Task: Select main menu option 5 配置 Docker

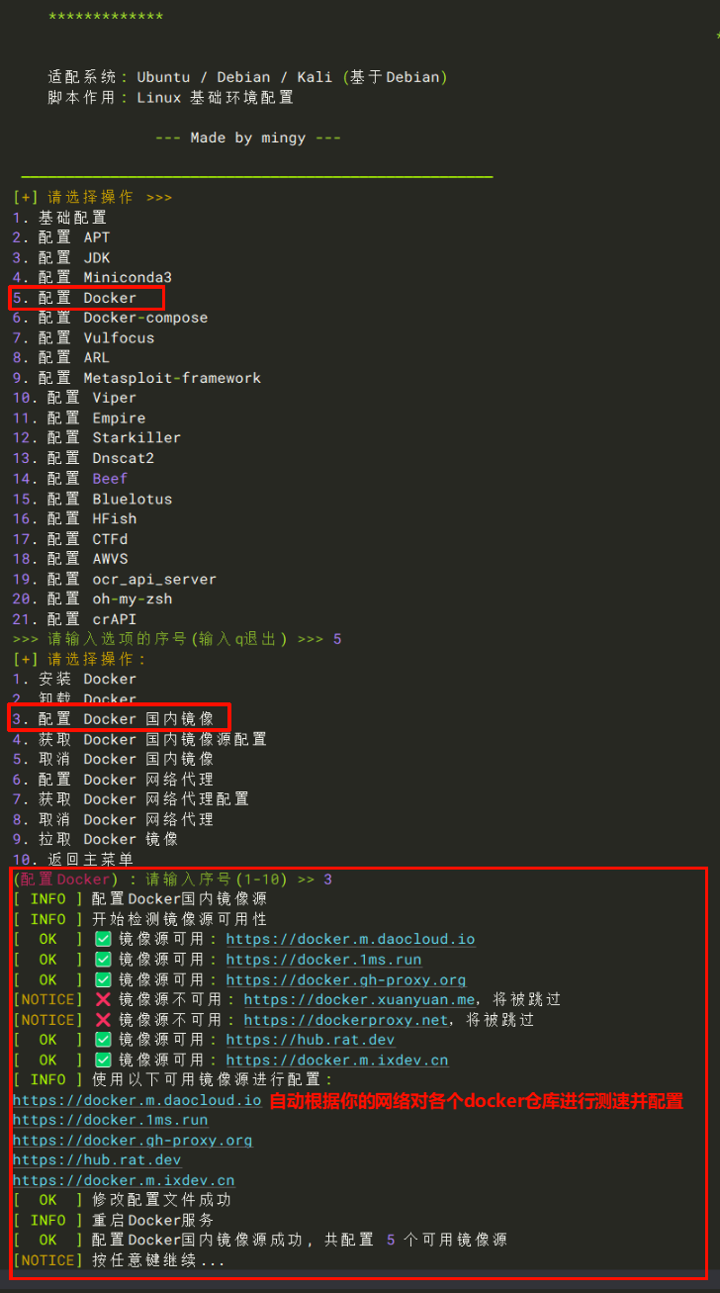Action: click(x=87, y=298)
